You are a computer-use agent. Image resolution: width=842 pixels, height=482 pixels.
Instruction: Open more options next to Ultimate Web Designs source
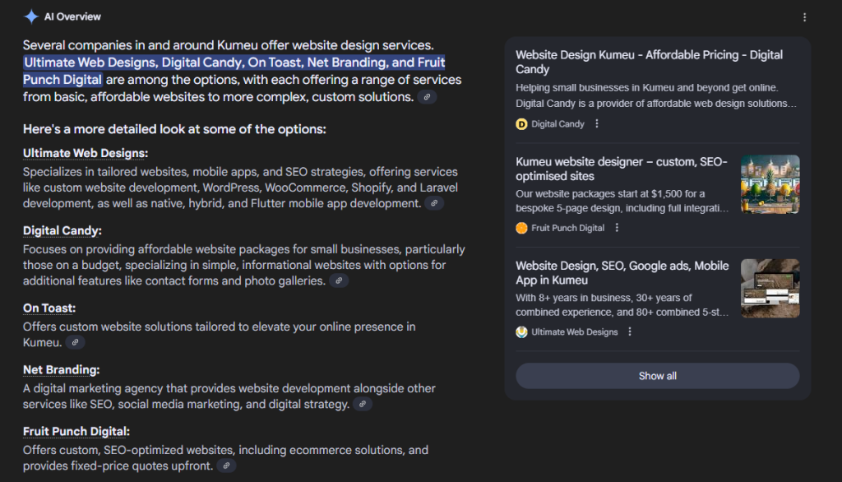click(x=630, y=332)
